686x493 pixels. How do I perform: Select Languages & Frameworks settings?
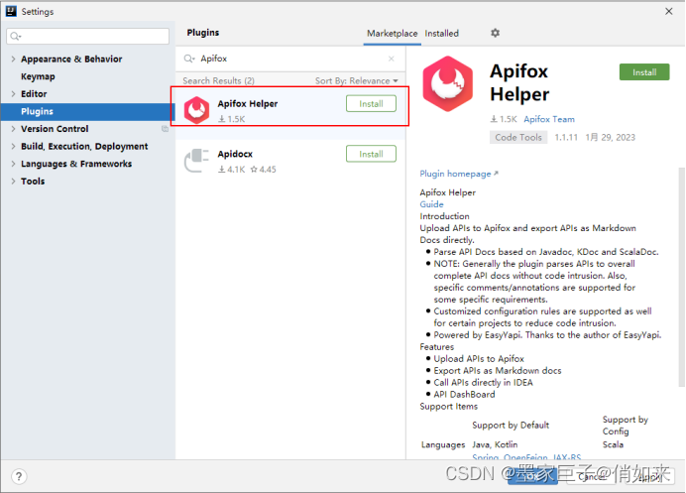[x=76, y=164]
